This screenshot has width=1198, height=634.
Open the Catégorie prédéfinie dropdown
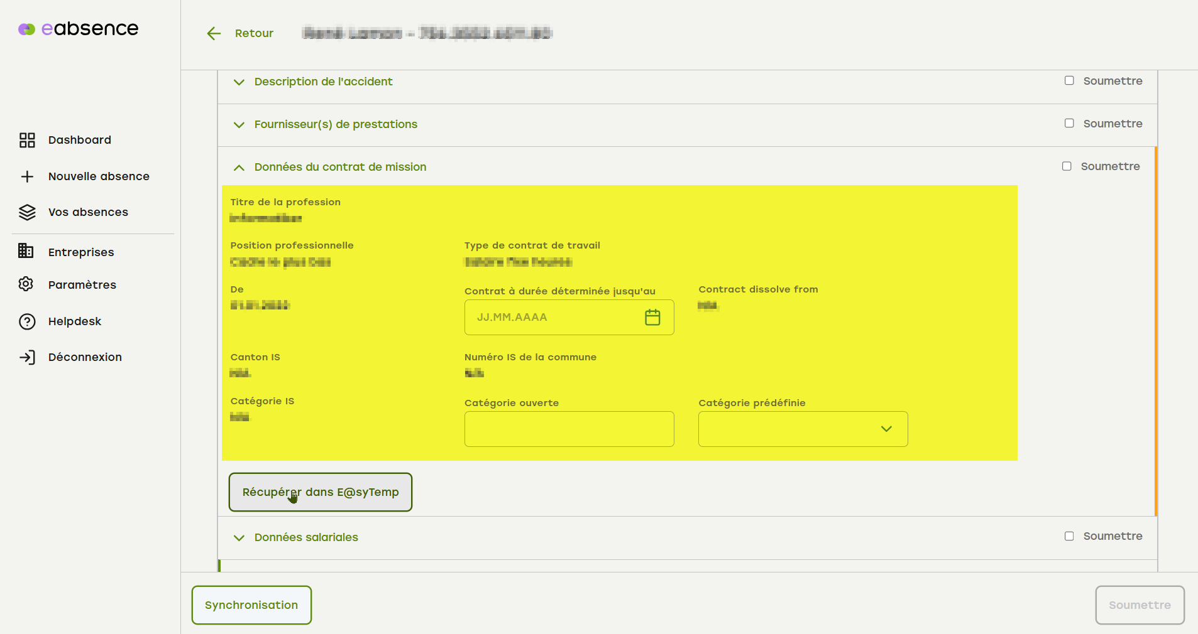click(803, 429)
